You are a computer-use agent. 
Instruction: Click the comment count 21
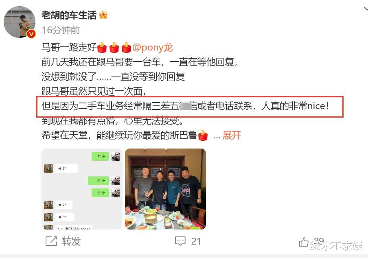pyautogui.click(x=196, y=241)
